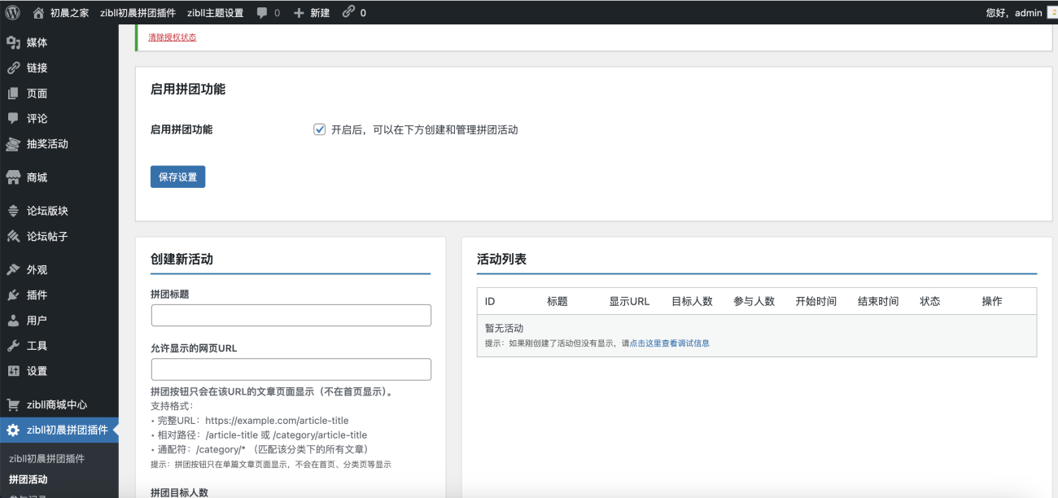Click the WordPress logo icon
The image size is (1058, 498).
click(x=13, y=12)
